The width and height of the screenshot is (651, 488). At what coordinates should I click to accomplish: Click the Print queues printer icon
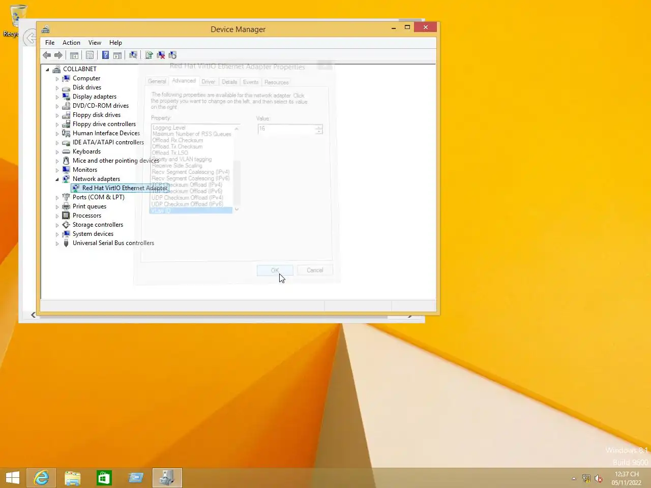coord(66,206)
